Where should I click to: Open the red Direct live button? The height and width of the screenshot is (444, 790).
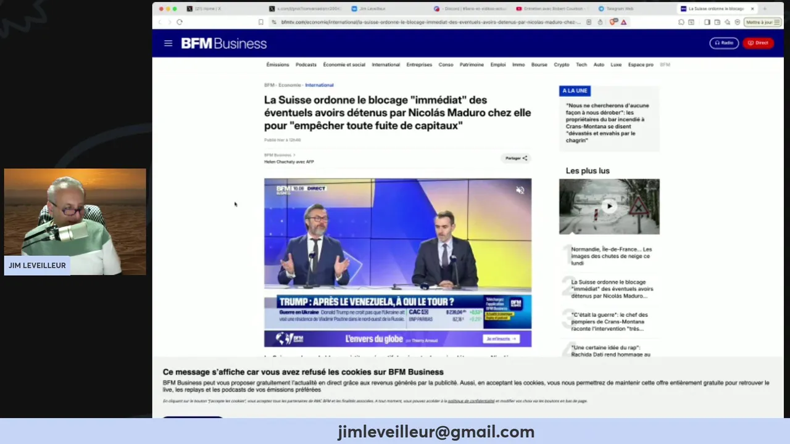pyautogui.click(x=758, y=43)
